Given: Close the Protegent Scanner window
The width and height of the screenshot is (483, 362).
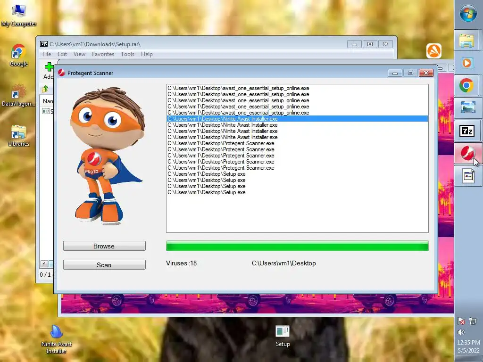Looking at the screenshot, I should (426, 73).
